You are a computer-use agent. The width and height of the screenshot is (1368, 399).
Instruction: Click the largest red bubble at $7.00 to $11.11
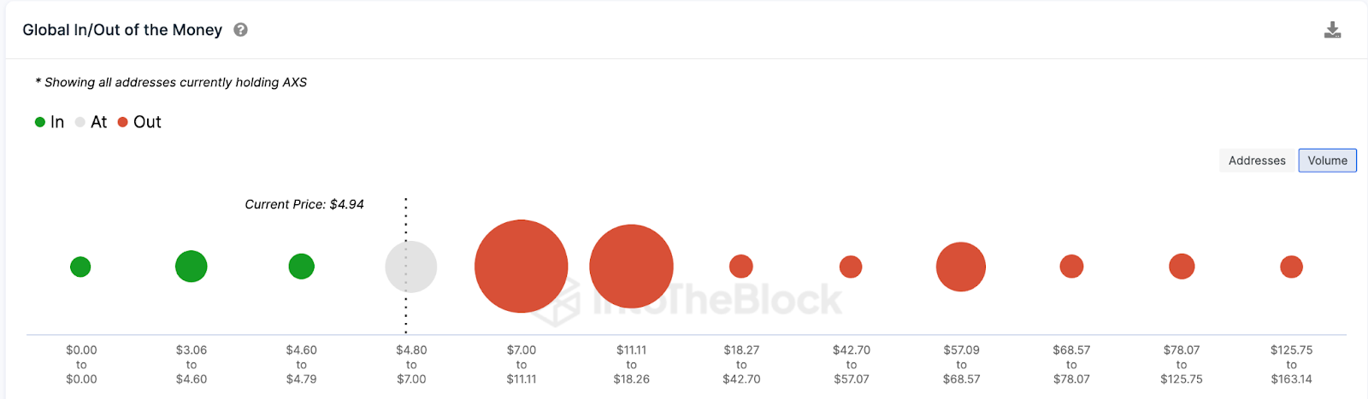point(522,267)
